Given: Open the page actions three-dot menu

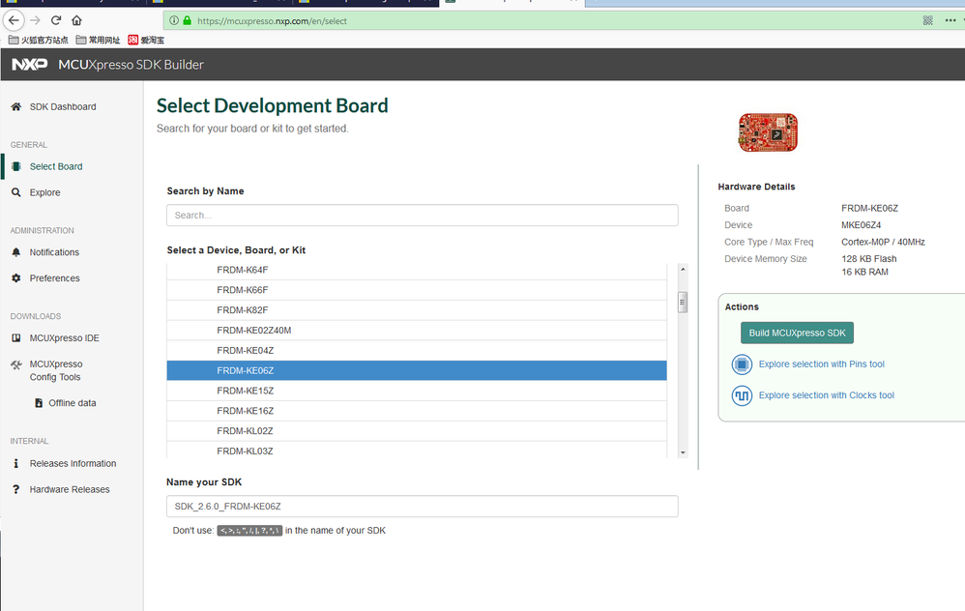Looking at the screenshot, I should pos(950,20).
